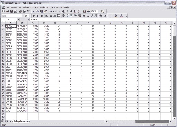Open the font color dropdown arrow
Image resolution: width=177 pixels, height=127 pixels.
[124, 16]
